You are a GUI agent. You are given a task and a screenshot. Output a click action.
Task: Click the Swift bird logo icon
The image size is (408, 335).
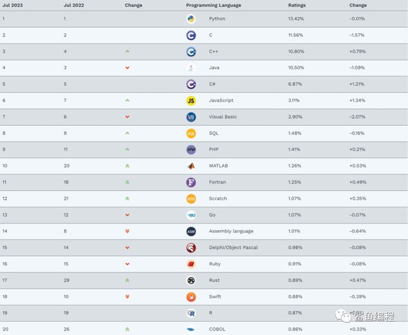point(191,297)
